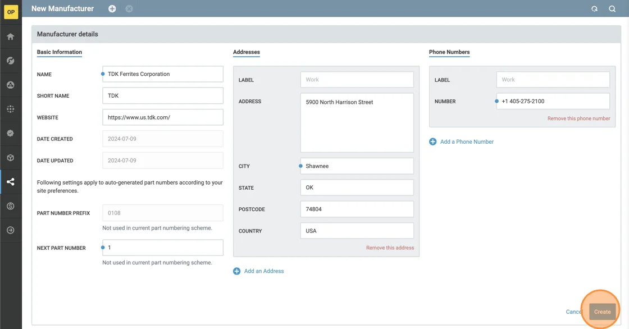Click the dollar sign icon in the sidebar
This screenshot has width=629, height=329.
(11, 206)
